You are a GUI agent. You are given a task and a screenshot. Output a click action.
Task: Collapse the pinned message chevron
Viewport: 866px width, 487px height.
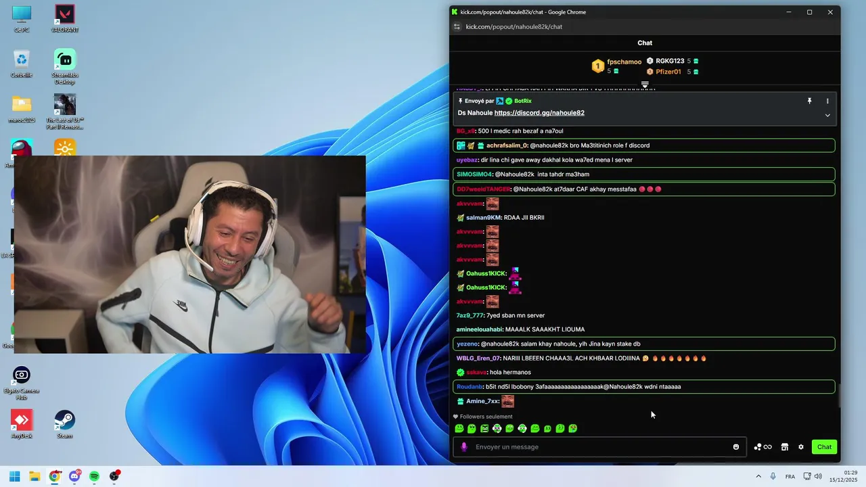click(827, 115)
